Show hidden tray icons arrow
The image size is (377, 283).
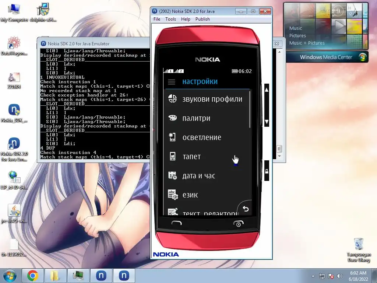click(313, 276)
